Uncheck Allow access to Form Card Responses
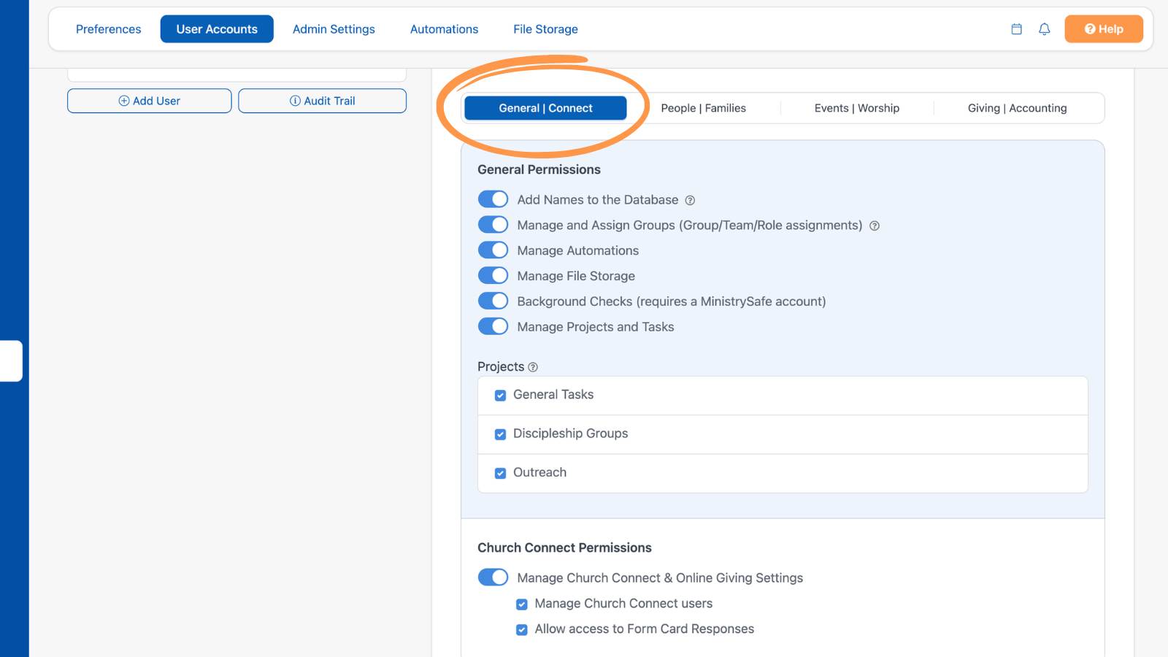 click(x=522, y=630)
